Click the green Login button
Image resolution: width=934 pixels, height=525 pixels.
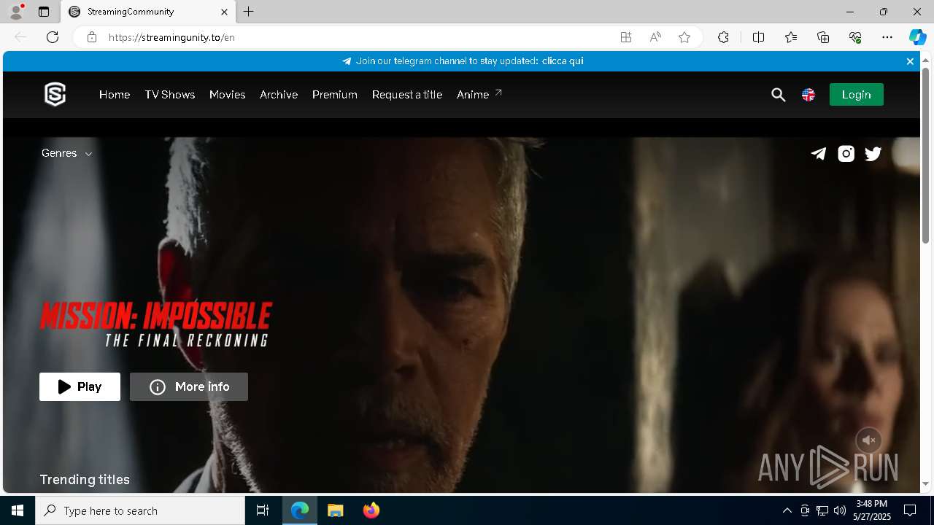pyautogui.click(x=856, y=95)
